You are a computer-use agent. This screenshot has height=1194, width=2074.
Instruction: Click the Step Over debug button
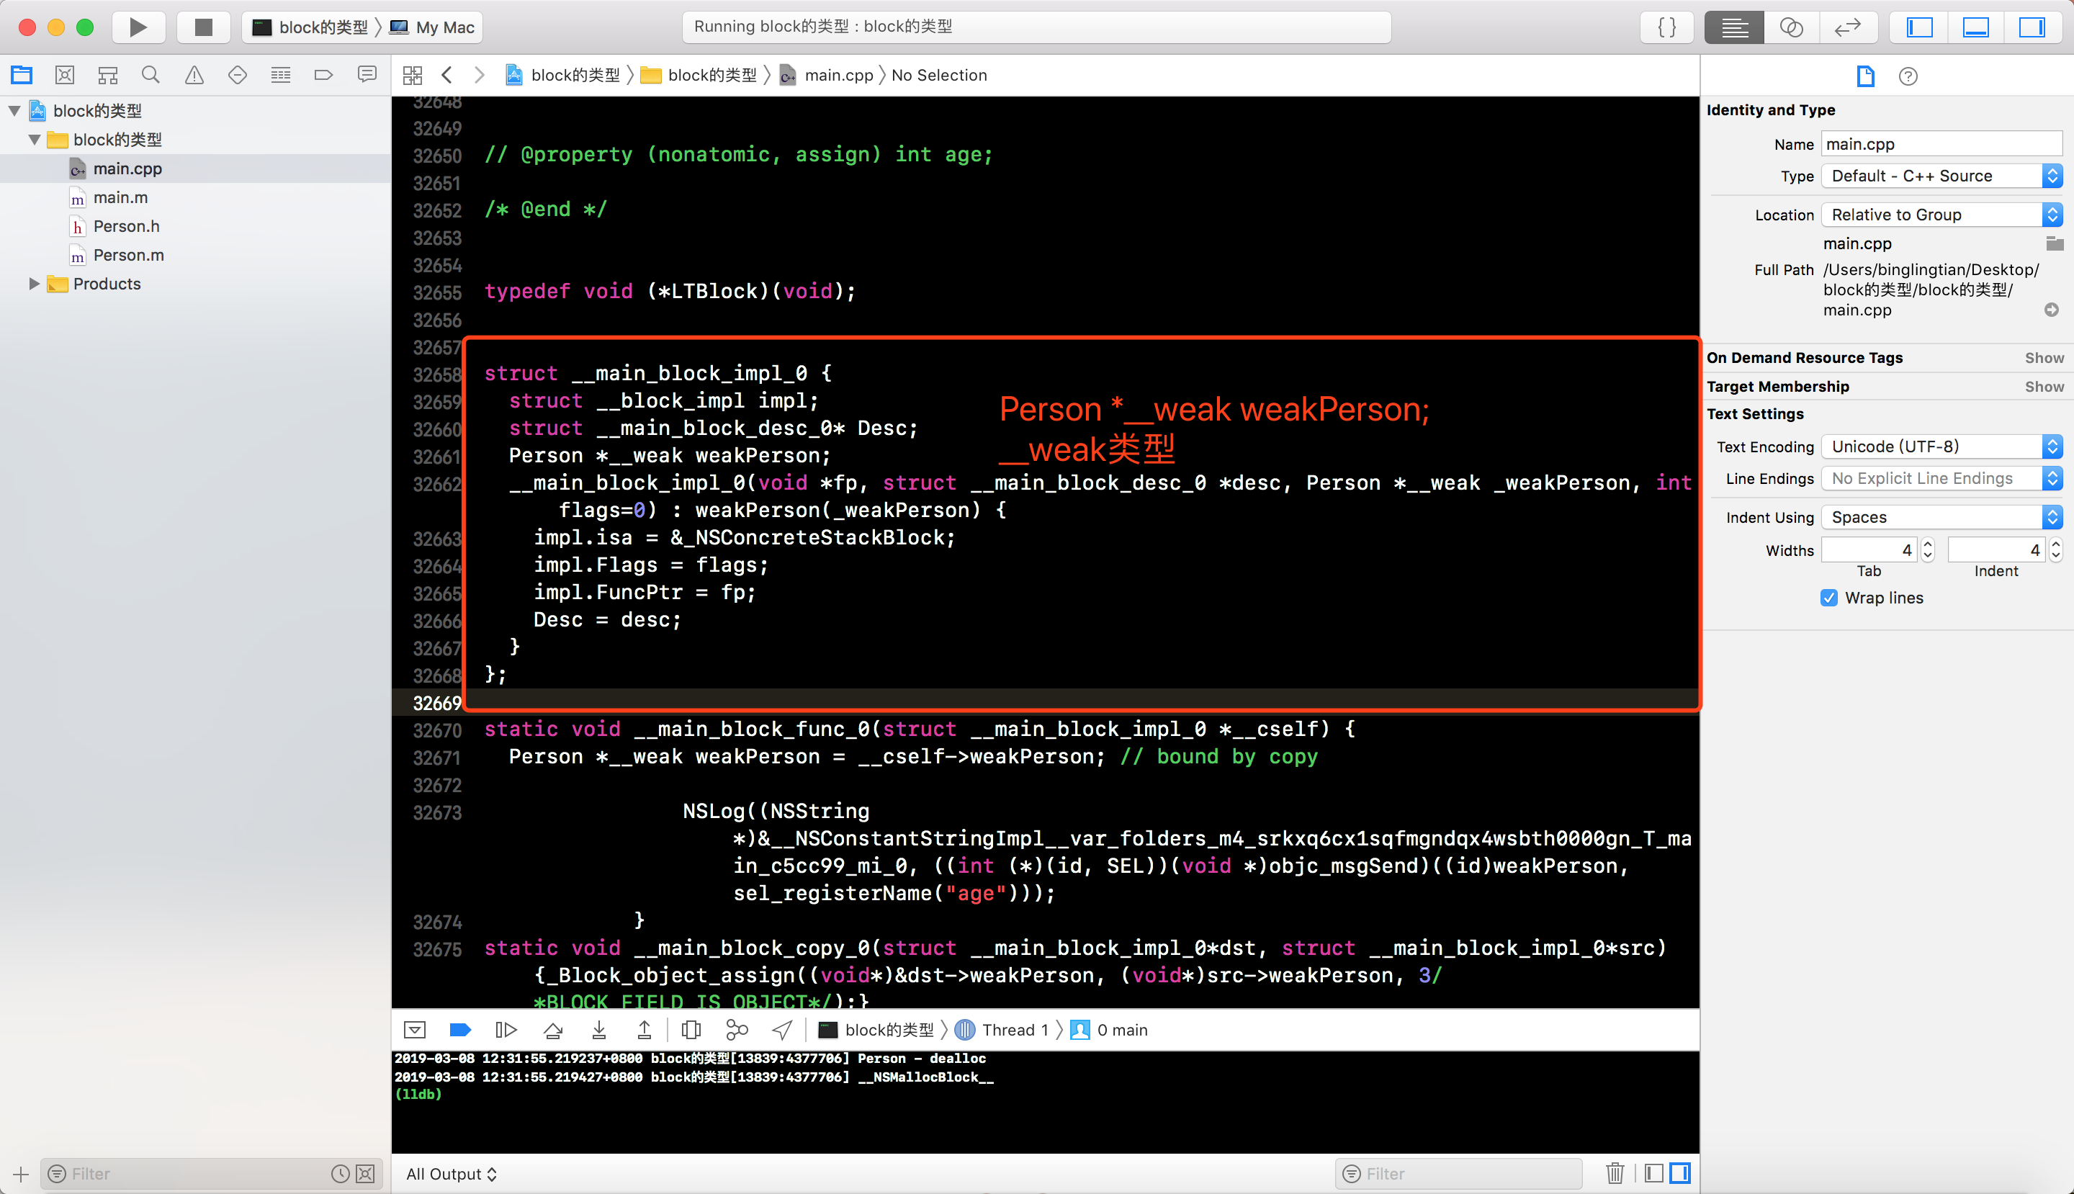[x=553, y=1030]
